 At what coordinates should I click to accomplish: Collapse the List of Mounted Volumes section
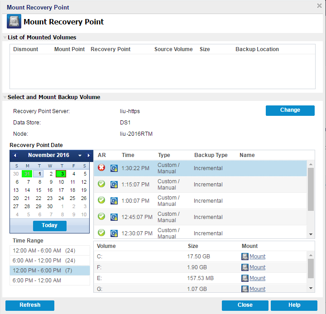click(x=5, y=38)
